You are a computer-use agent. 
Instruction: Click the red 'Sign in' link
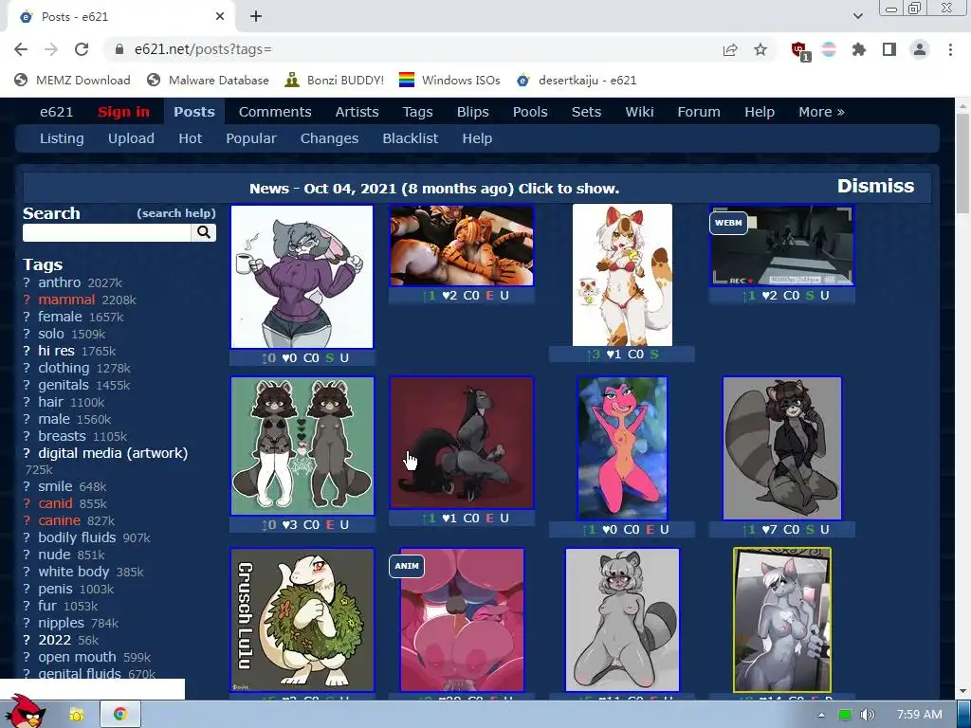click(123, 112)
